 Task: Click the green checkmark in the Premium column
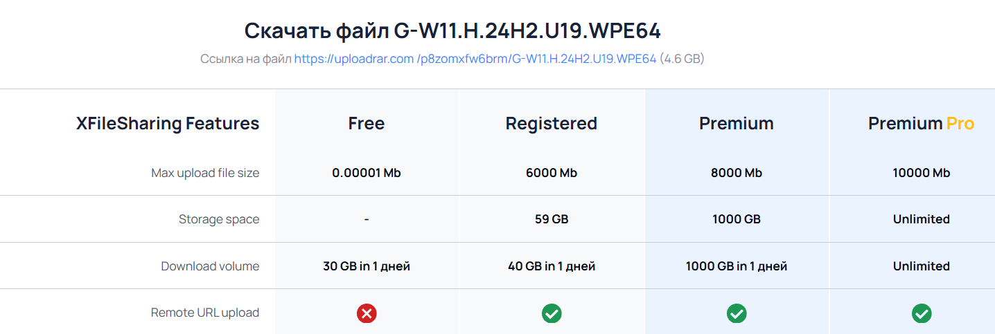[x=737, y=313]
